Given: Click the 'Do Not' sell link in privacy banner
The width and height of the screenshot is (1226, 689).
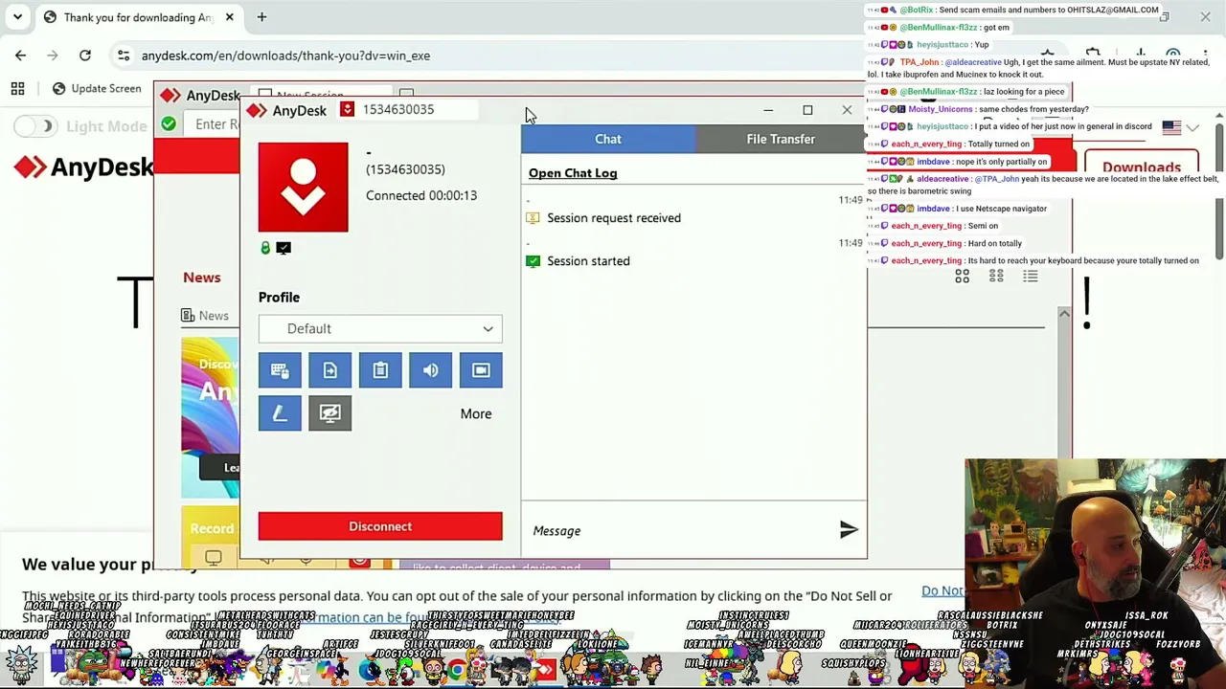Looking at the screenshot, I should [x=942, y=591].
